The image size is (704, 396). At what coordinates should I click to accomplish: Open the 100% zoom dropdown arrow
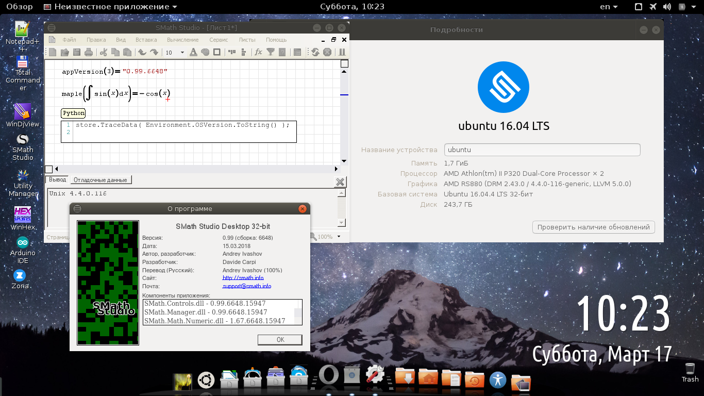coord(339,237)
